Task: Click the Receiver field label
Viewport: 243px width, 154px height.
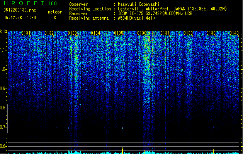Action: [x=78, y=13]
